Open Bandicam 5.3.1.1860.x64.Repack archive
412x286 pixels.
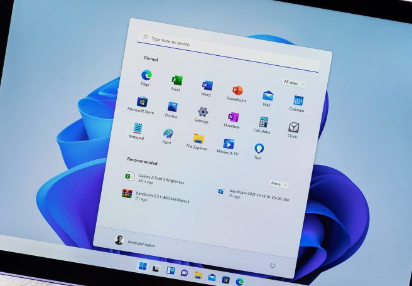[x=156, y=196]
